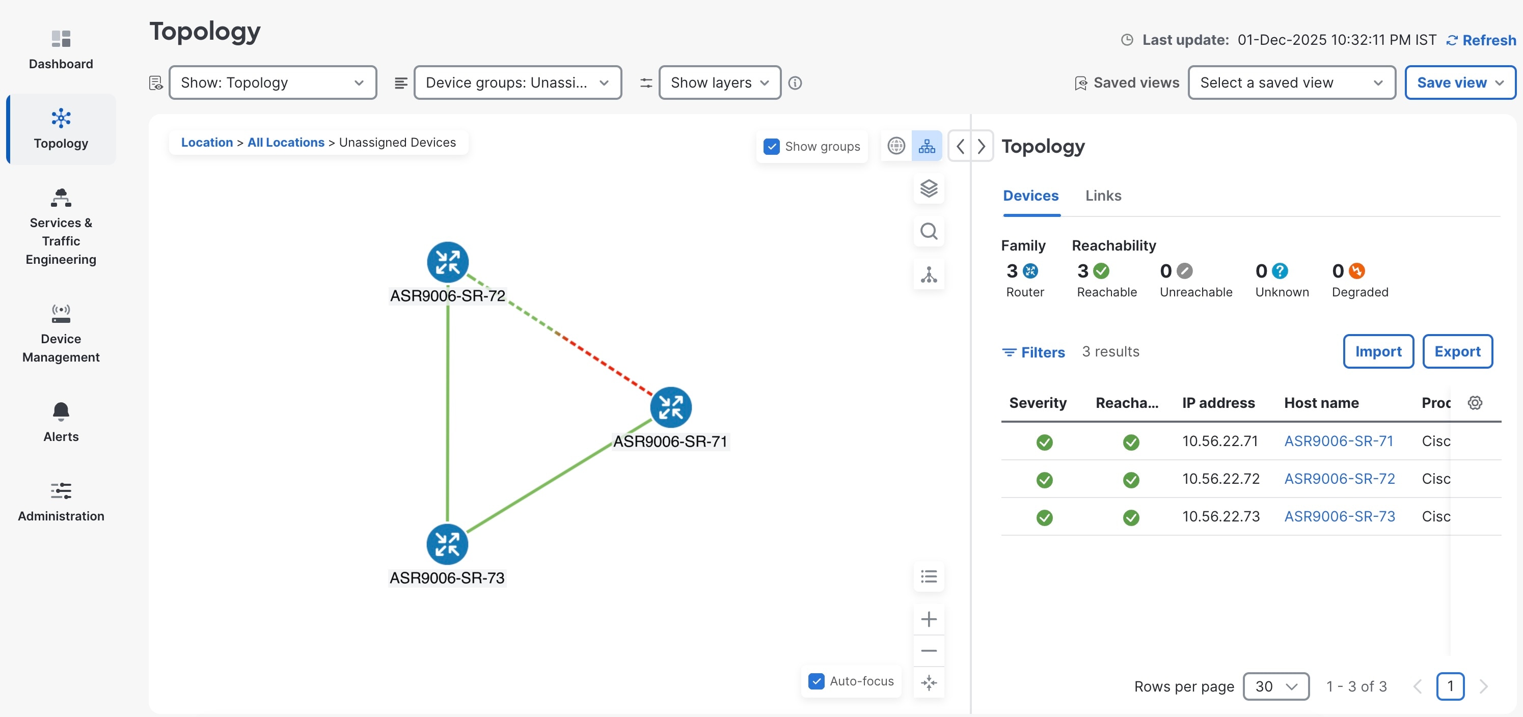
Task: Switch to the Links tab
Action: pyautogui.click(x=1103, y=196)
